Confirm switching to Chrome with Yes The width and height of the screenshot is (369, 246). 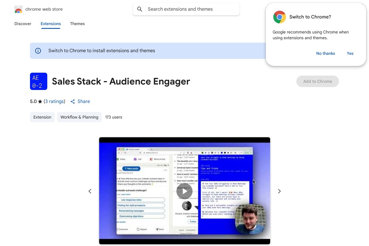(350, 53)
